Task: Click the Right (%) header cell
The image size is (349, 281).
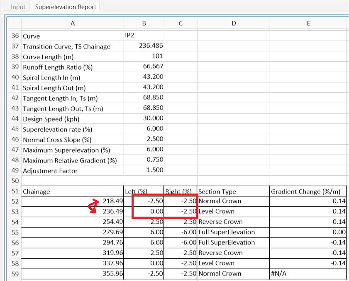Action: point(178,191)
